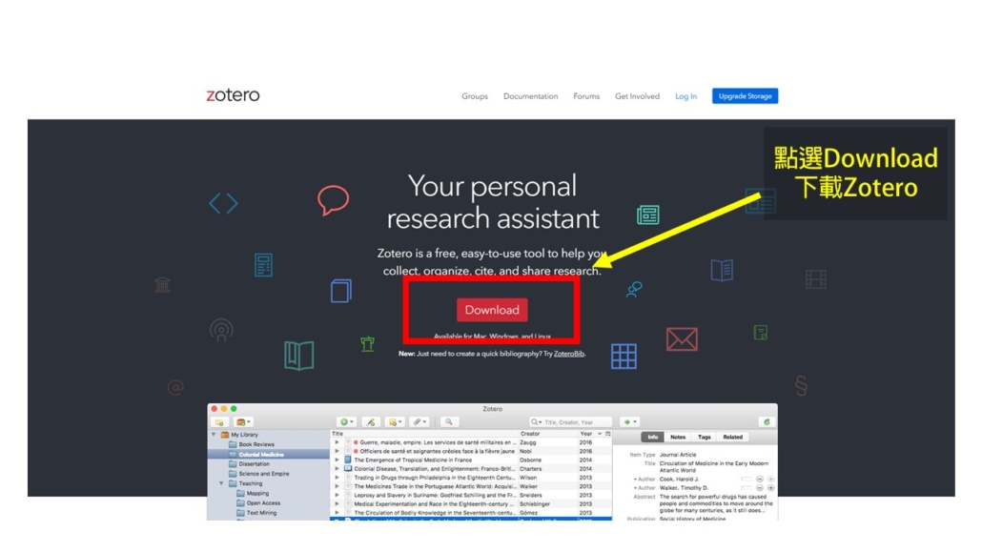Expand the 'Officiers de santé' item row
The image size is (982, 552).
(x=337, y=451)
